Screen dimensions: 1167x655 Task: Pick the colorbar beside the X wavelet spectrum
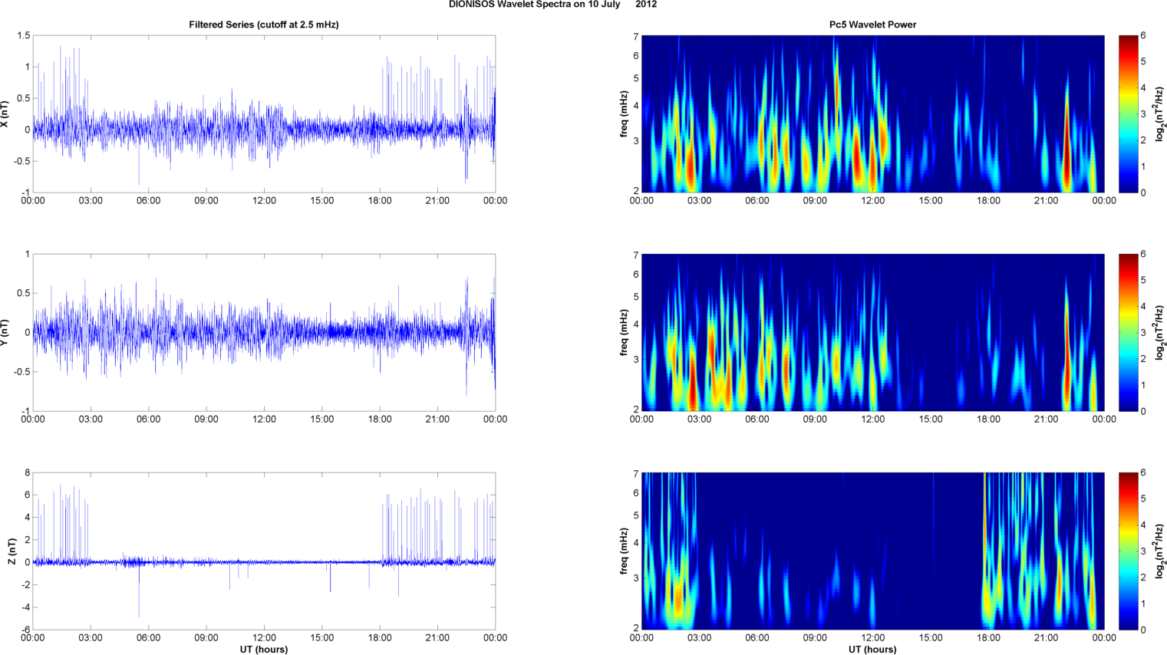click(1128, 114)
